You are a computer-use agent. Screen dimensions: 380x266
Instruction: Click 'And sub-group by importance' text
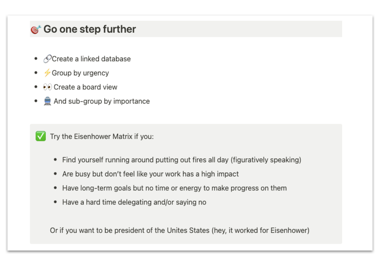click(x=102, y=101)
